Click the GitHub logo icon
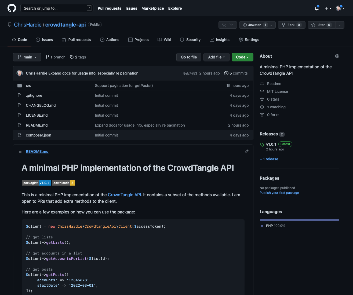The width and height of the screenshot is (353, 295). 12,8
